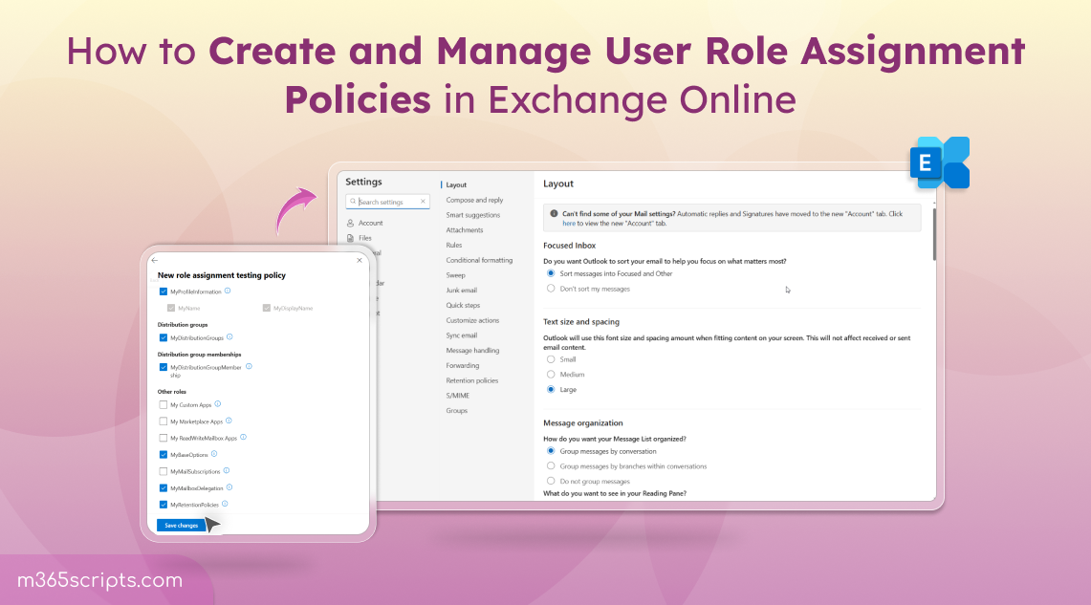Choose Small text size radio button
This screenshot has height=605, width=1091.
coord(551,359)
